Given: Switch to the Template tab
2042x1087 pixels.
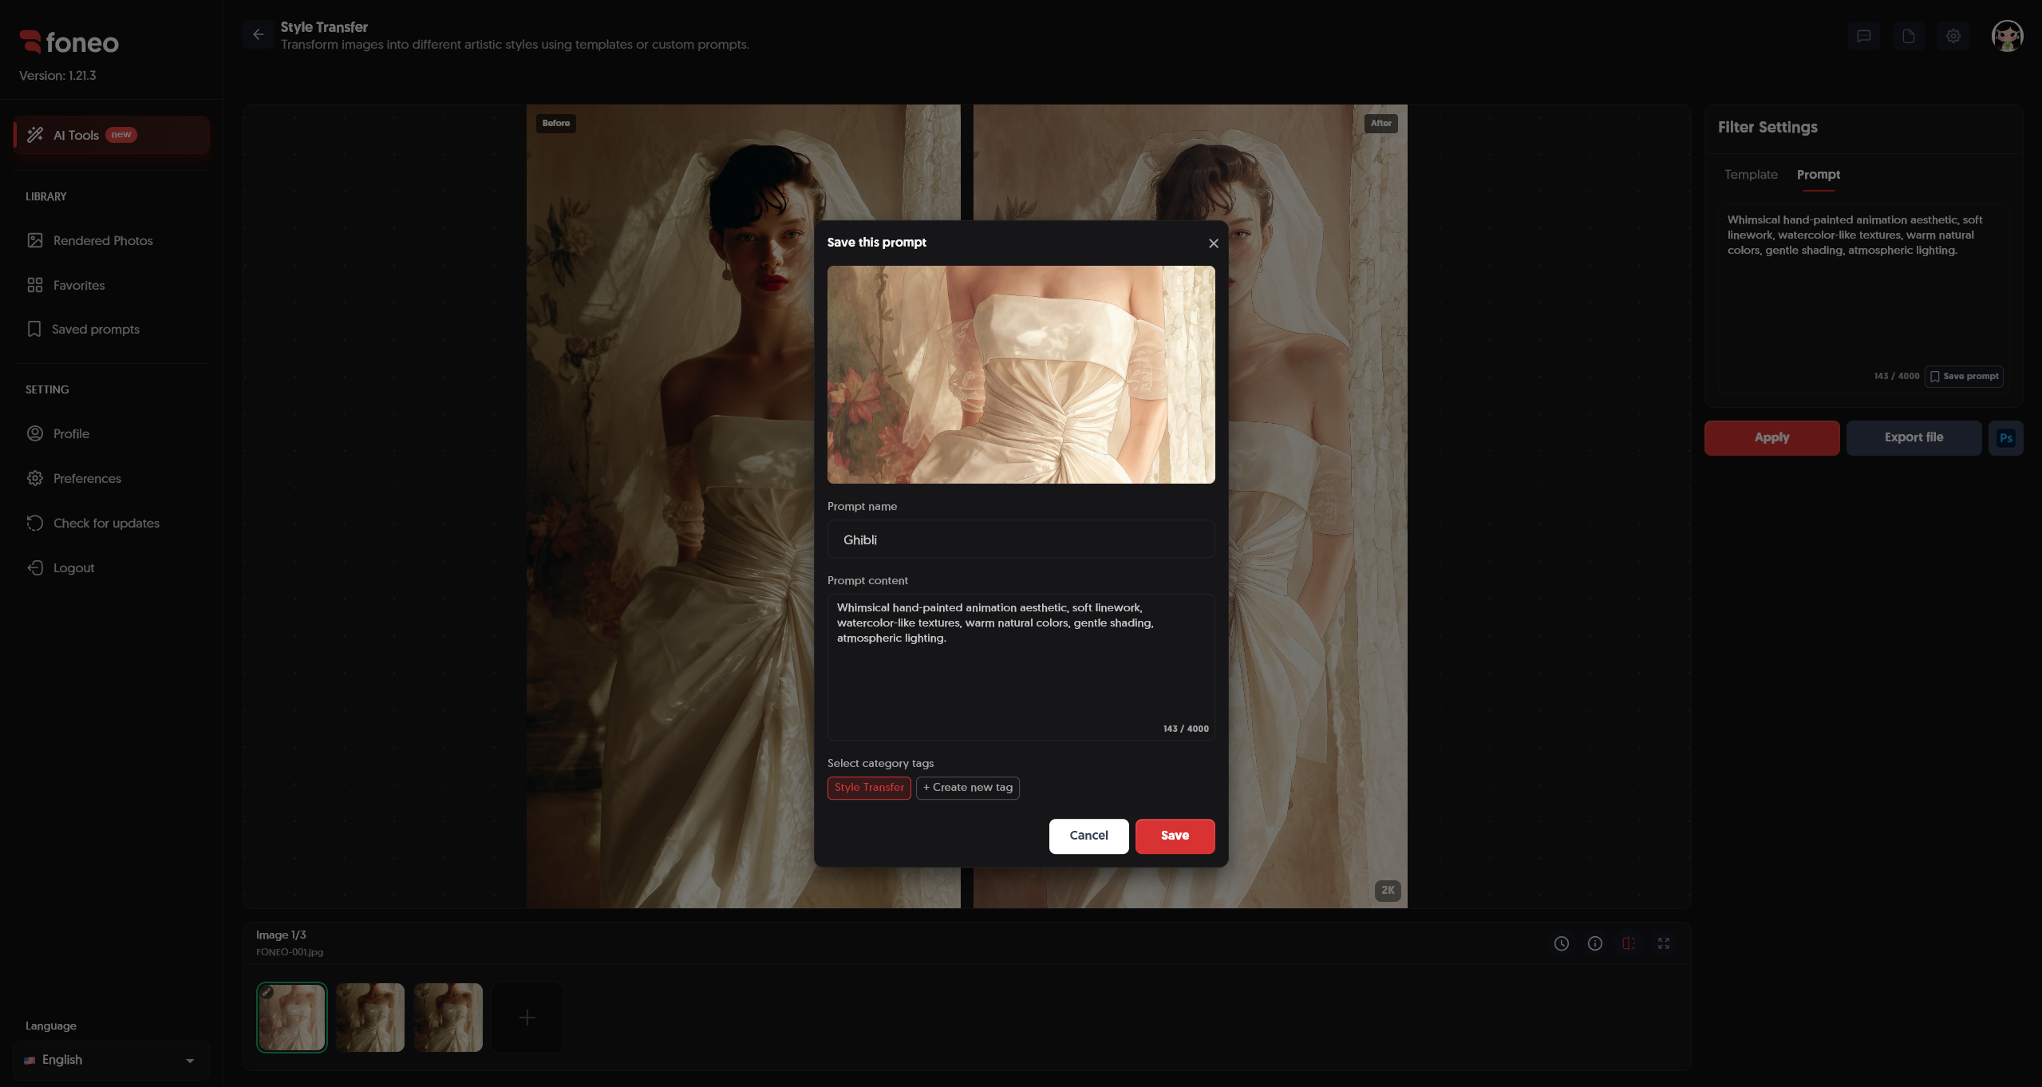Looking at the screenshot, I should [1750, 175].
